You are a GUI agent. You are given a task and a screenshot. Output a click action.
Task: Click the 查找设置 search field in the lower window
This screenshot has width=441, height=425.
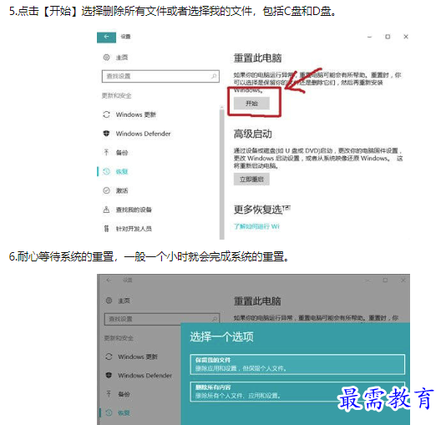[162, 319]
